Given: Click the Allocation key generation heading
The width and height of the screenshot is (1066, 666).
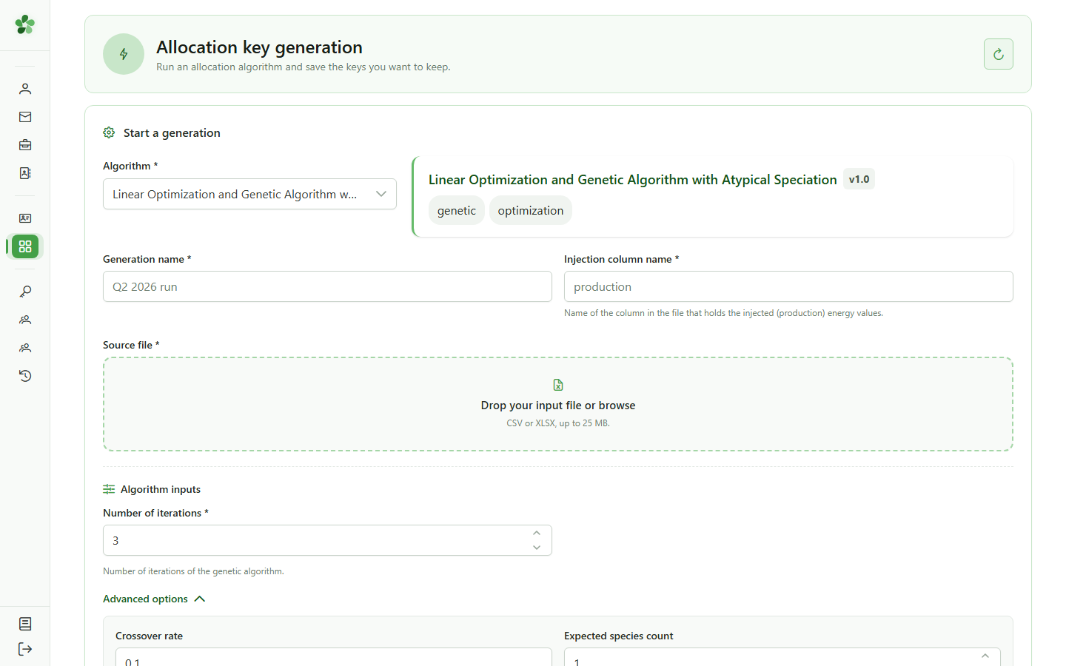Looking at the screenshot, I should point(259,47).
